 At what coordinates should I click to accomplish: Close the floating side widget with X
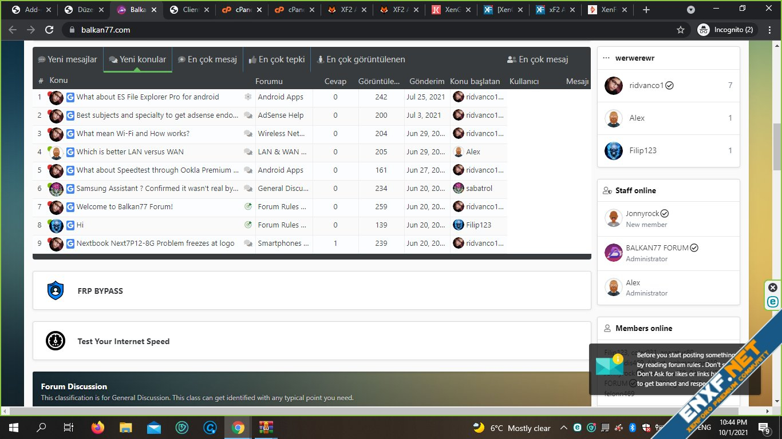tap(773, 288)
